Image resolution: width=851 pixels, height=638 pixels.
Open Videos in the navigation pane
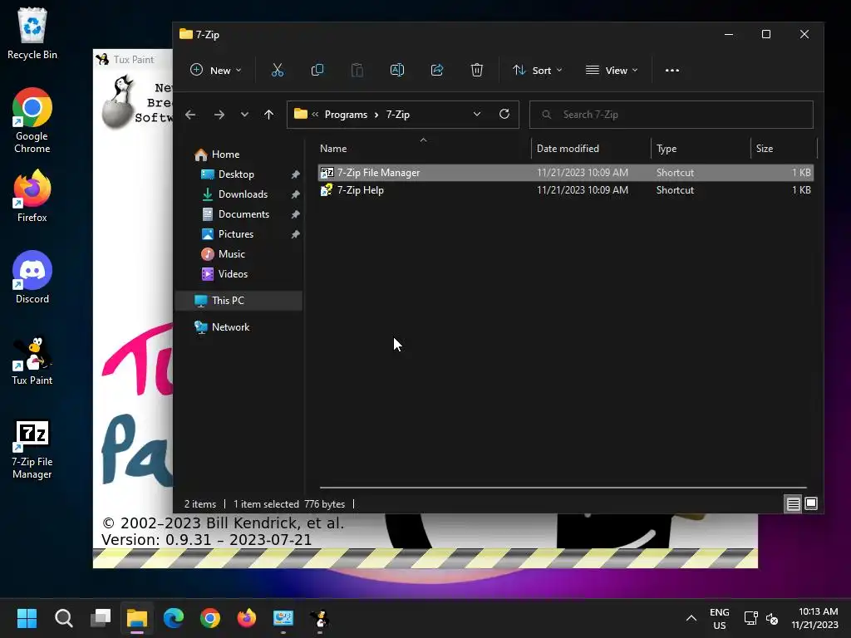click(x=233, y=274)
